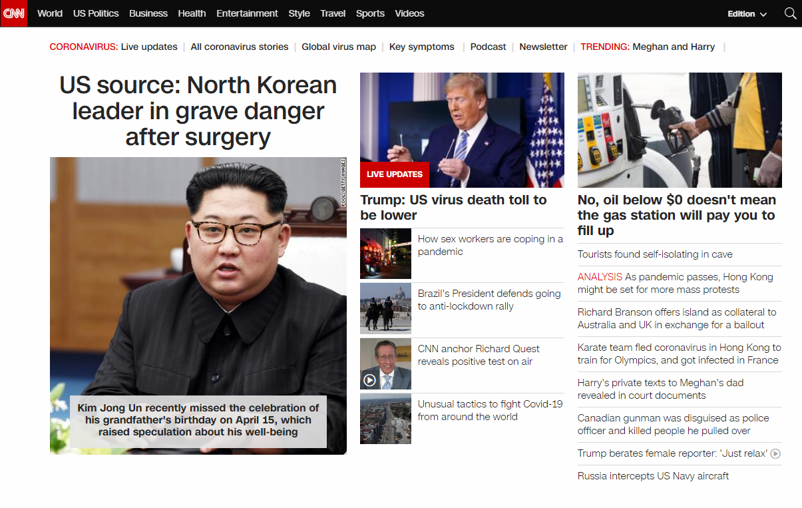Go to Sports section
Screen dimensions: 802x508
coord(370,13)
